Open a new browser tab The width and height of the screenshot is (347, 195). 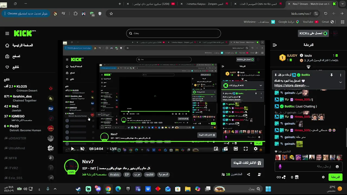click(120, 4)
